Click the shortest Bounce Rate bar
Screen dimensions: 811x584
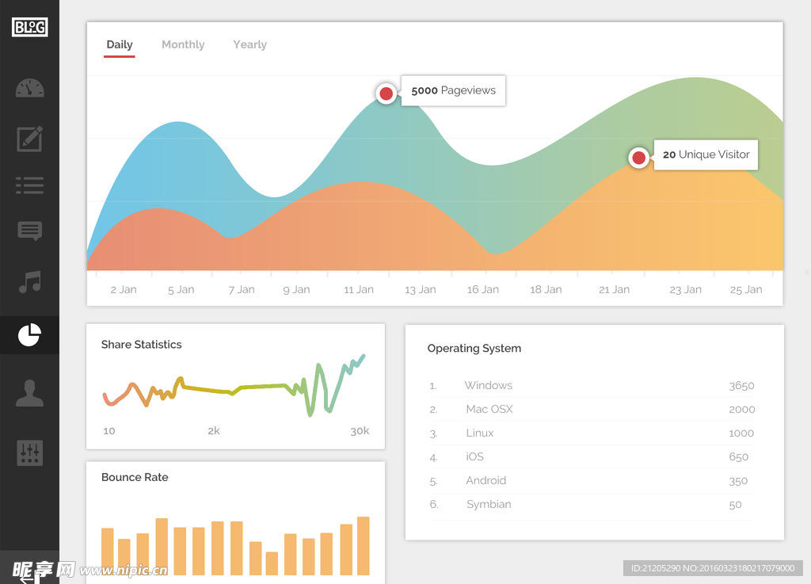272,563
